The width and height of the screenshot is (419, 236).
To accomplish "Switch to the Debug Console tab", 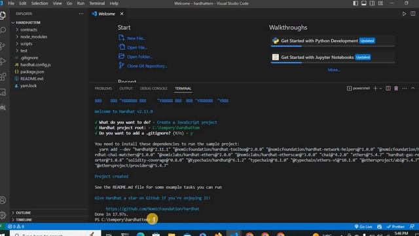I will (x=154, y=88).
